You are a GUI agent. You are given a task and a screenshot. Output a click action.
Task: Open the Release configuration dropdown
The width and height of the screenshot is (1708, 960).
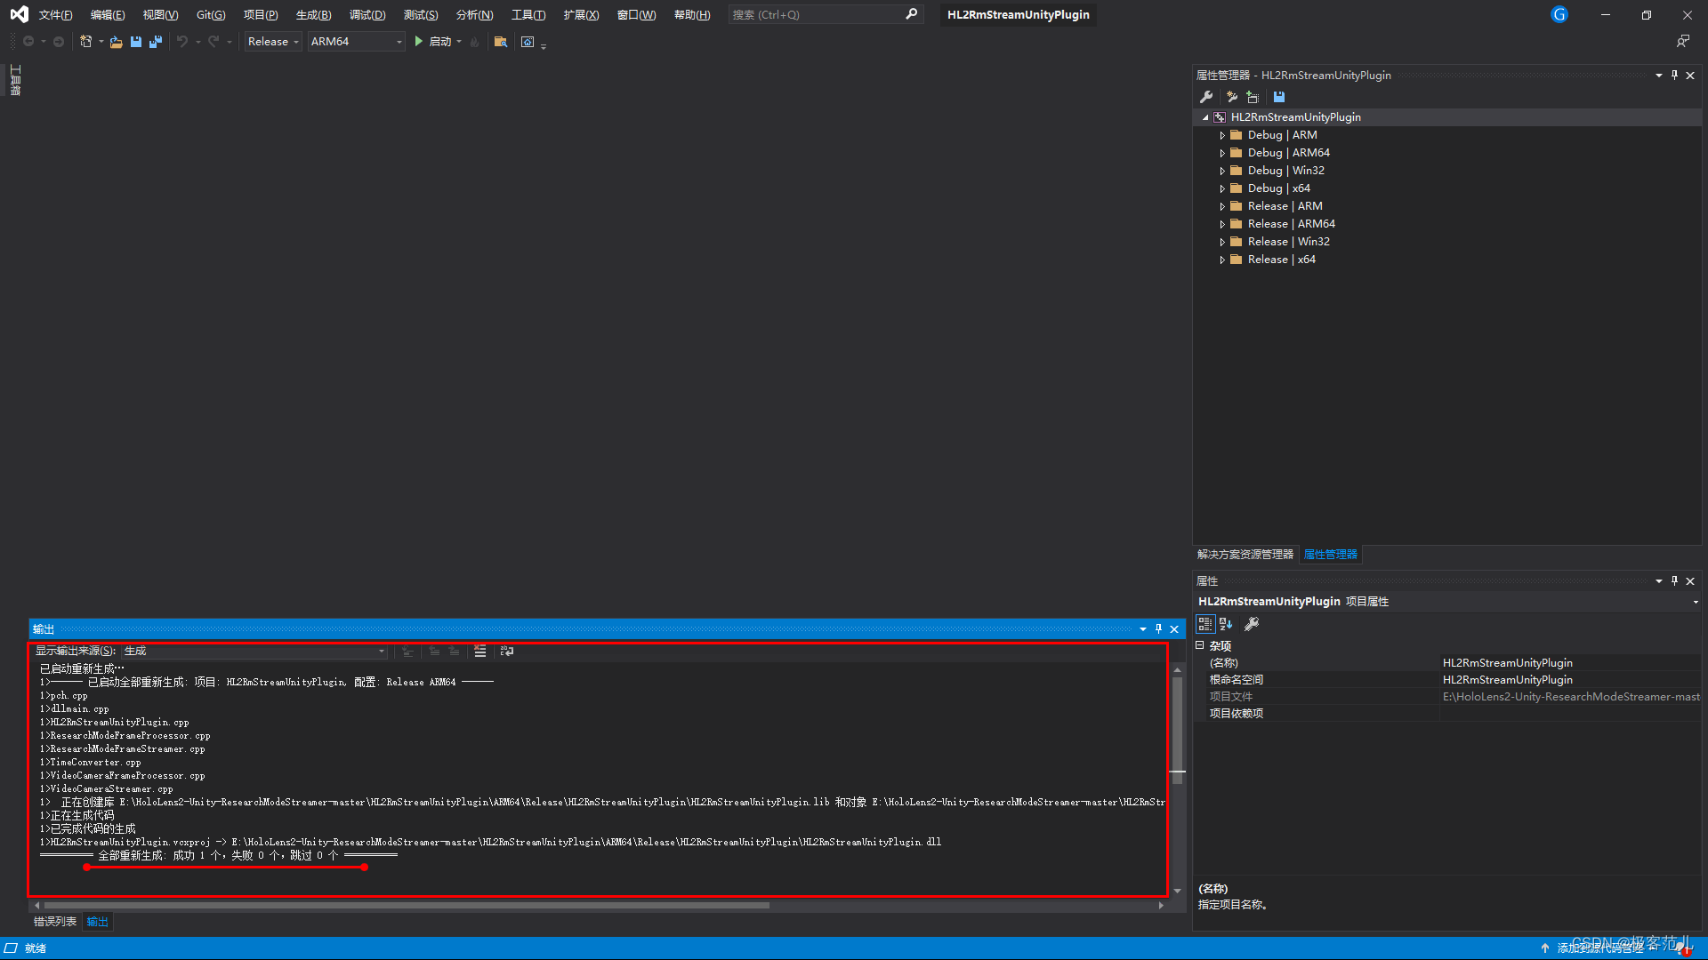coord(273,42)
